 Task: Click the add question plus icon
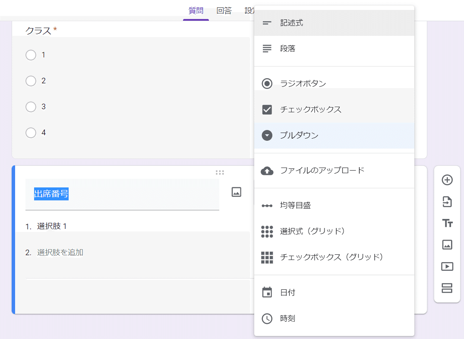tap(447, 180)
